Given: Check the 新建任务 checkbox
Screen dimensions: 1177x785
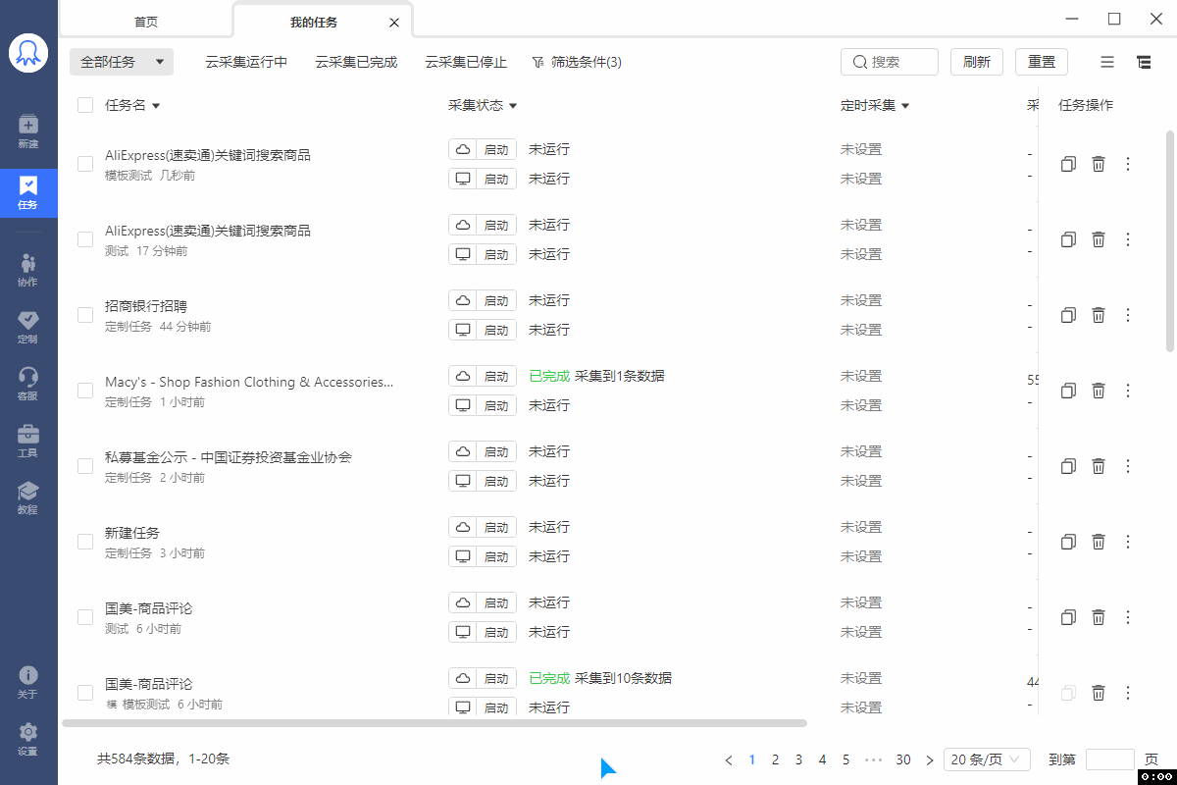Looking at the screenshot, I should (85, 542).
